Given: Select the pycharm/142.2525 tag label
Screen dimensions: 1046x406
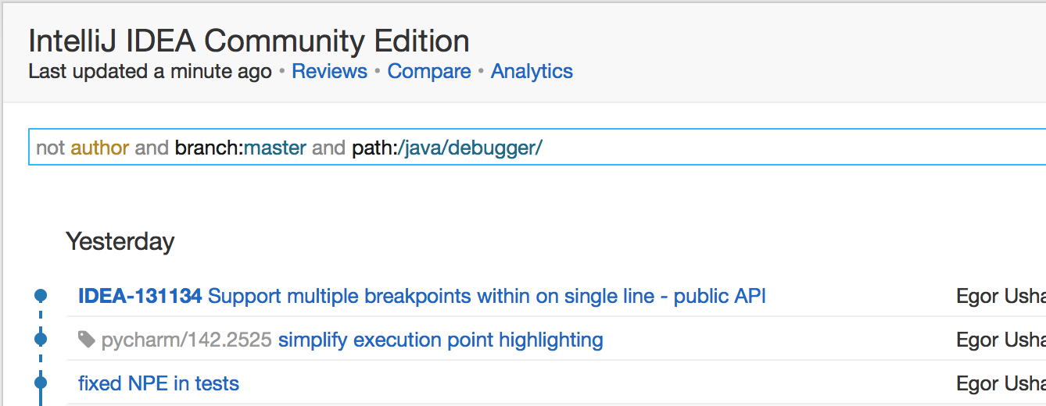Looking at the screenshot, I should tap(187, 340).
